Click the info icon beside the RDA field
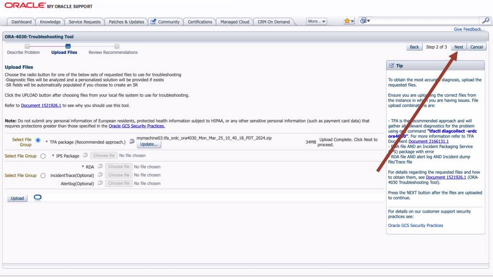This screenshot has width=493, height=277. 99,167
